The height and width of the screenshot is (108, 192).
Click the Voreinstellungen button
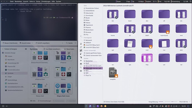(45, 101)
